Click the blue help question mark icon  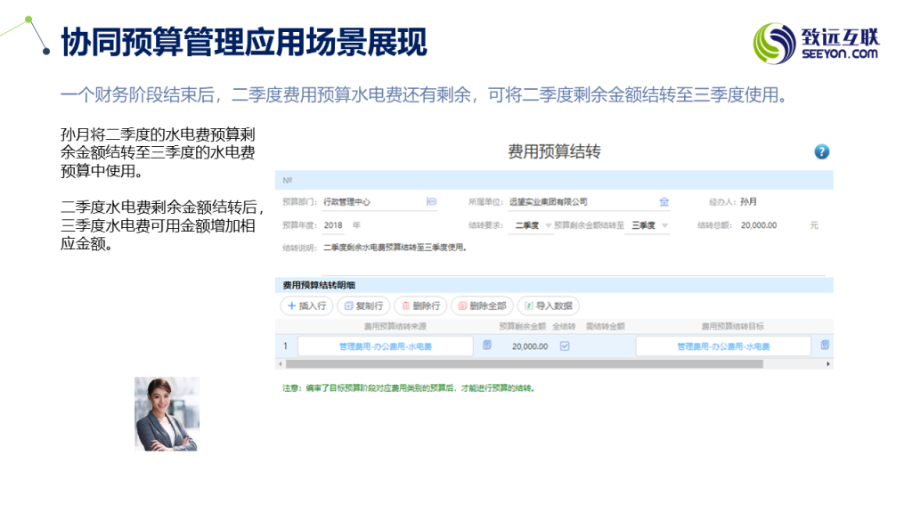tap(821, 152)
